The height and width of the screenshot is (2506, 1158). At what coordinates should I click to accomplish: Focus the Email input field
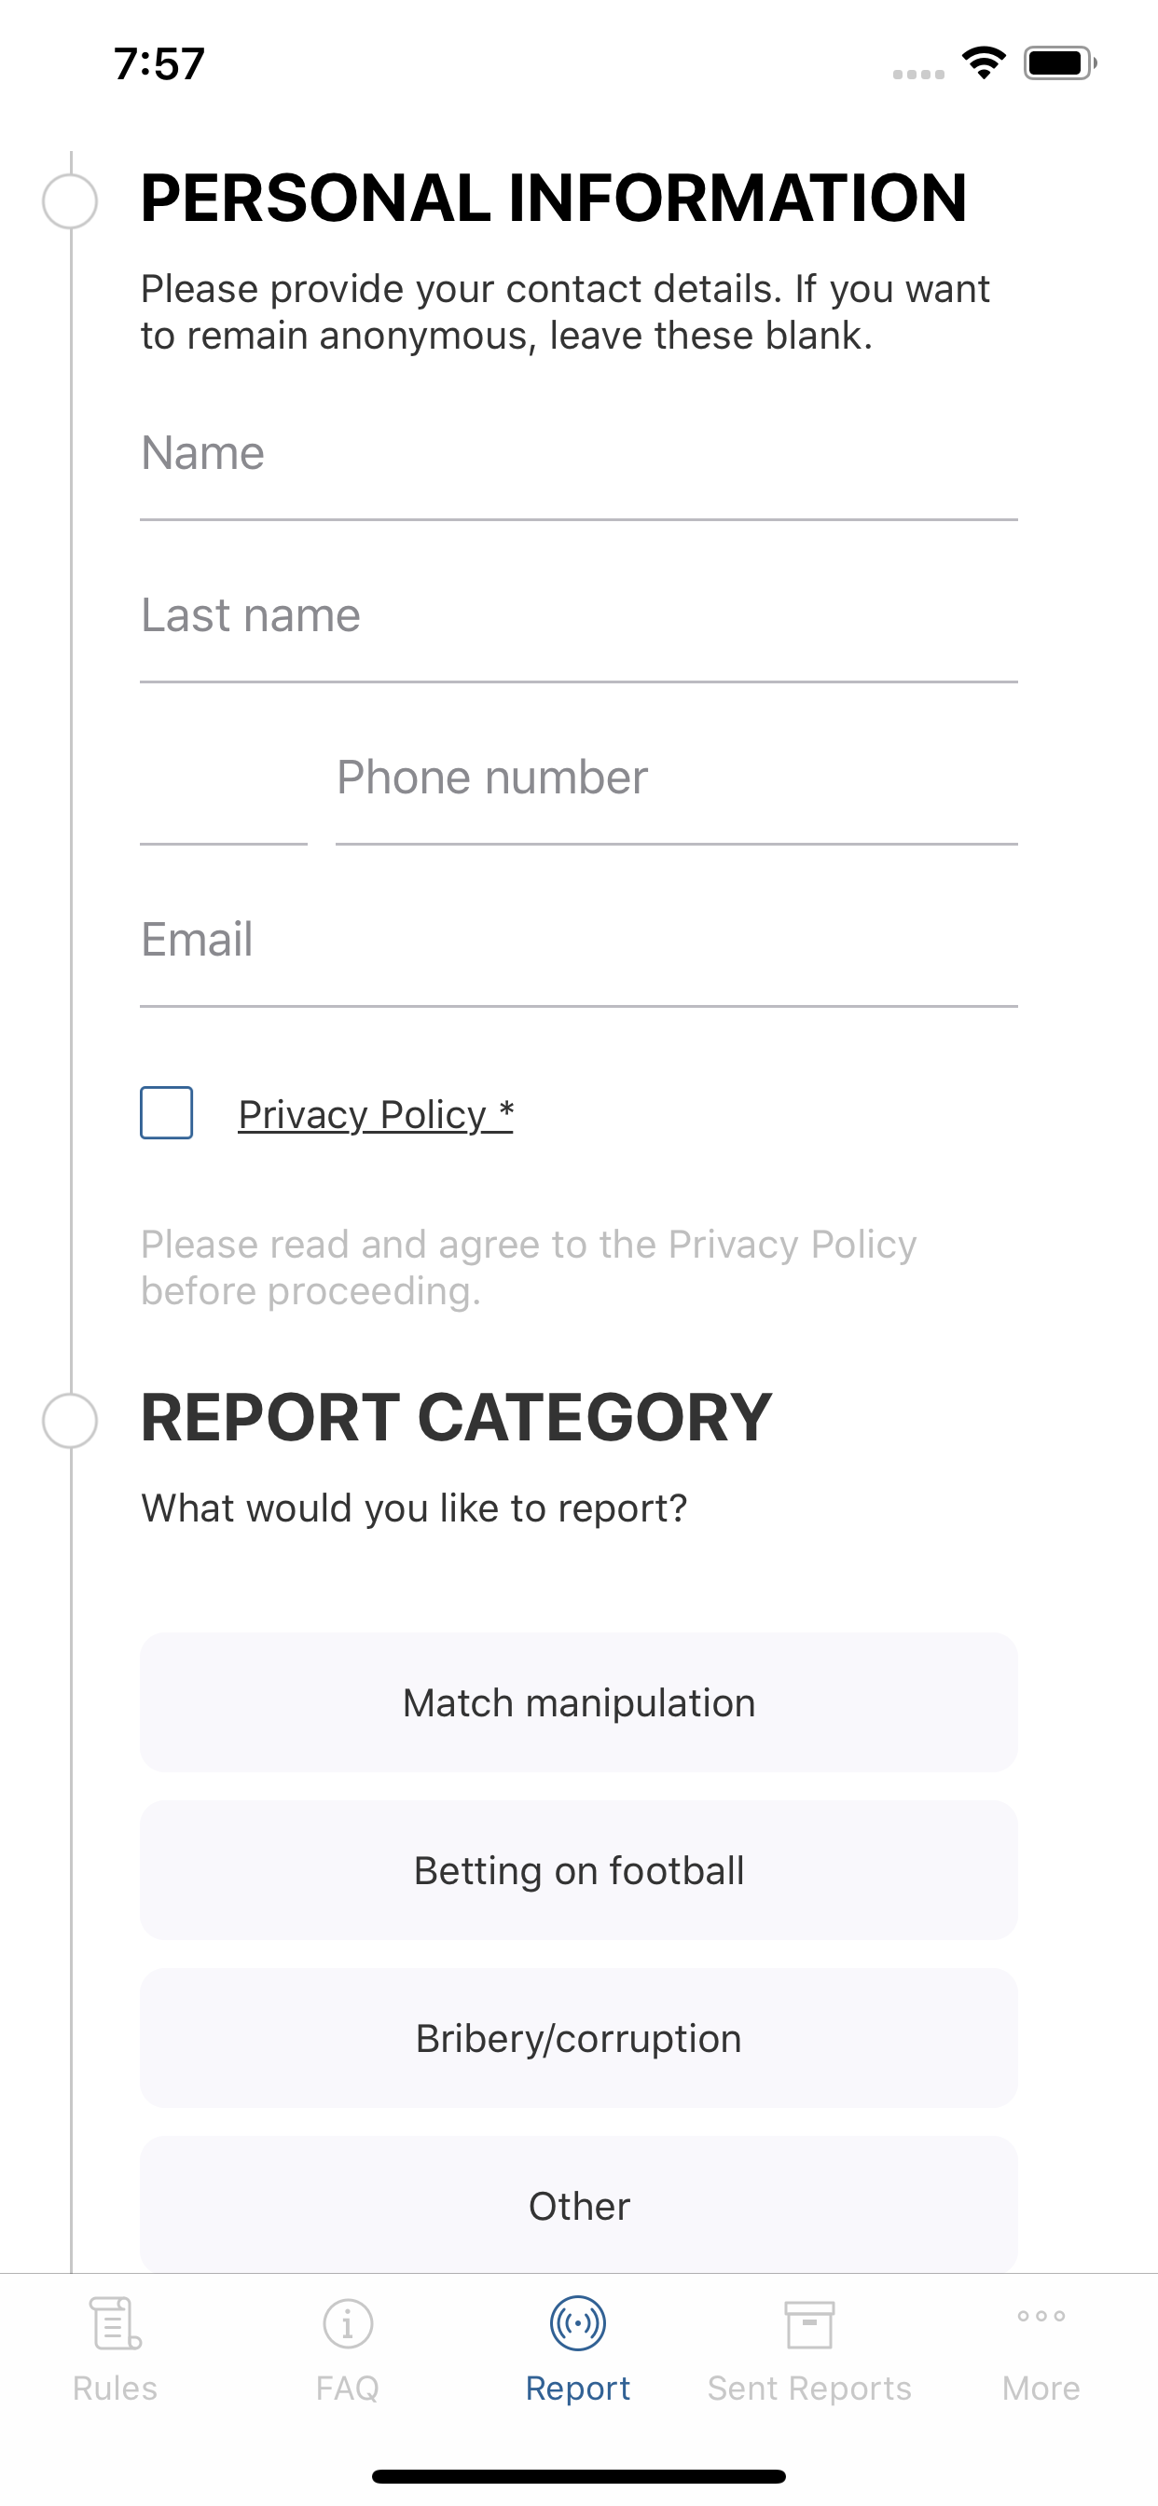(579, 941)
